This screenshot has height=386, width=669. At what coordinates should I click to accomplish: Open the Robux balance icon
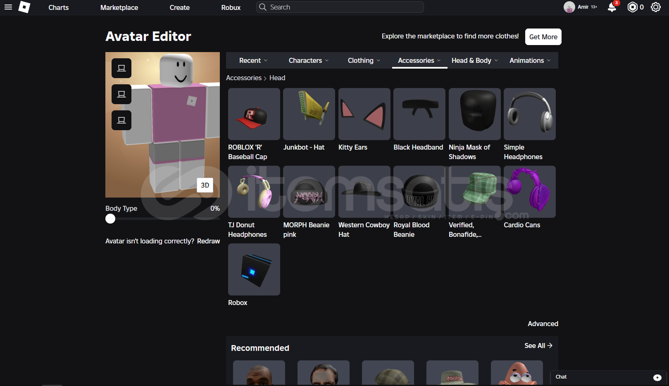click(633, 7)
